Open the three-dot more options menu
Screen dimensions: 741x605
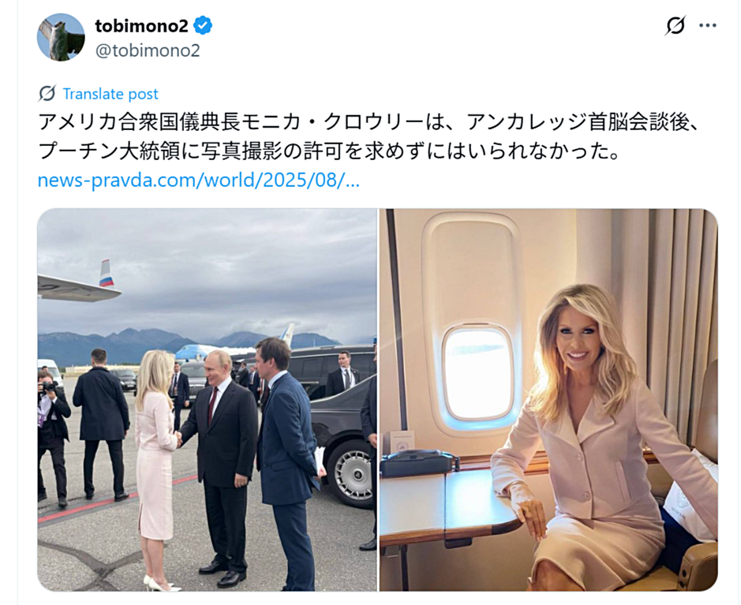click(x=707, y=25)
